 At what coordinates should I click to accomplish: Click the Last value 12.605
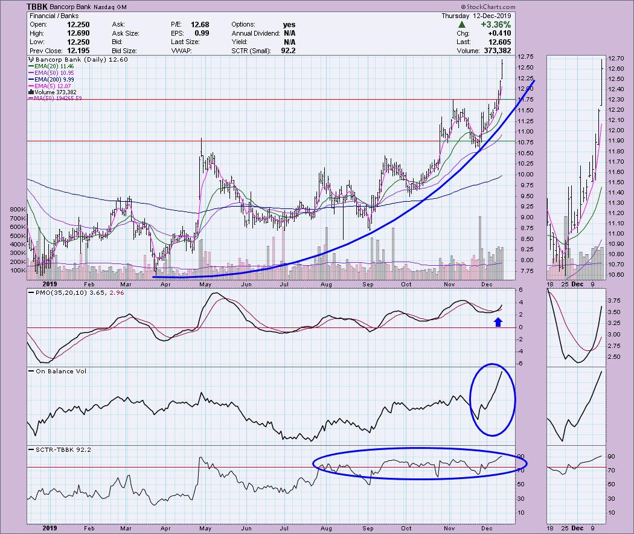499,42
